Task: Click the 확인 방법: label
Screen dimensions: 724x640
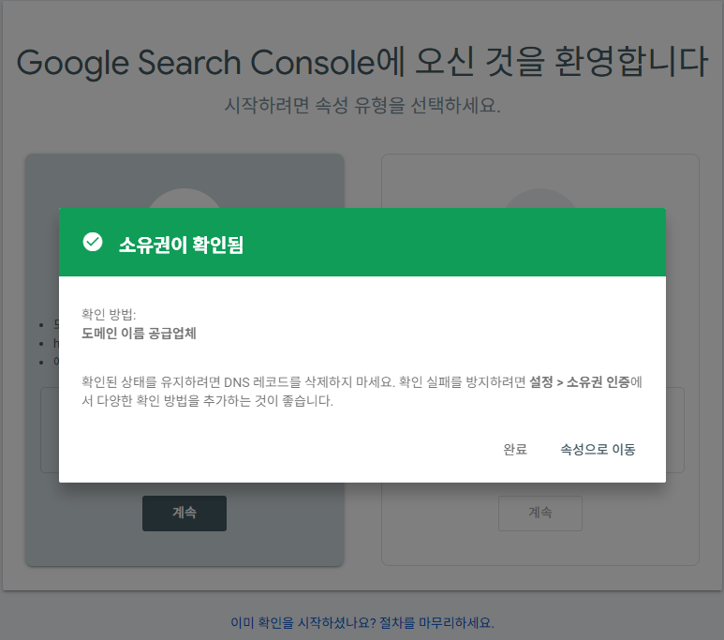Action: [109, 314]
